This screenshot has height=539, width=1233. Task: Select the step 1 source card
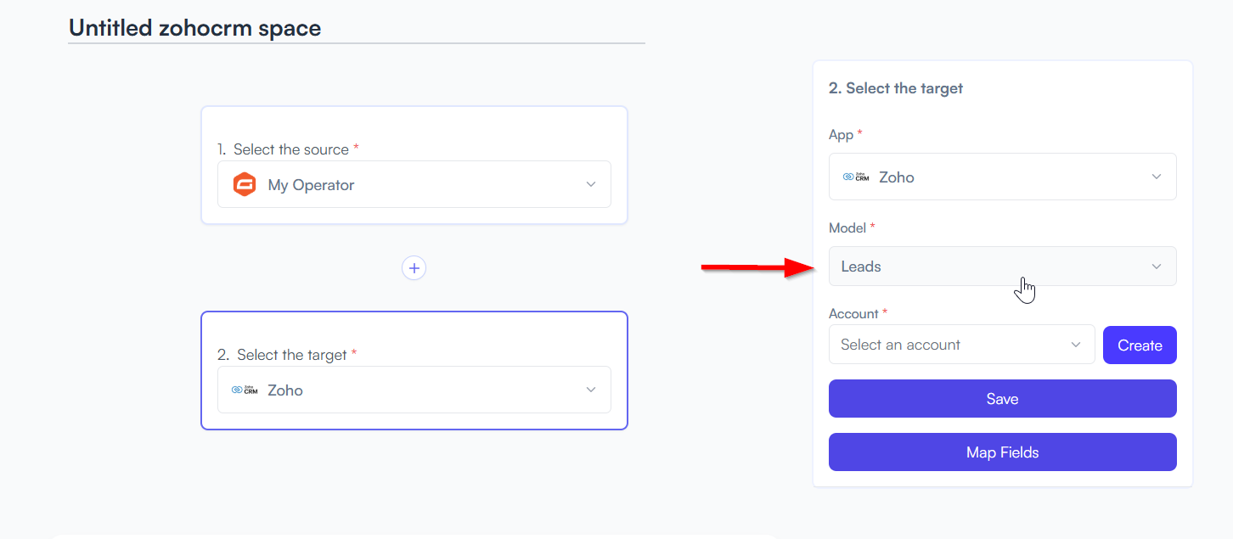(414, 165)
